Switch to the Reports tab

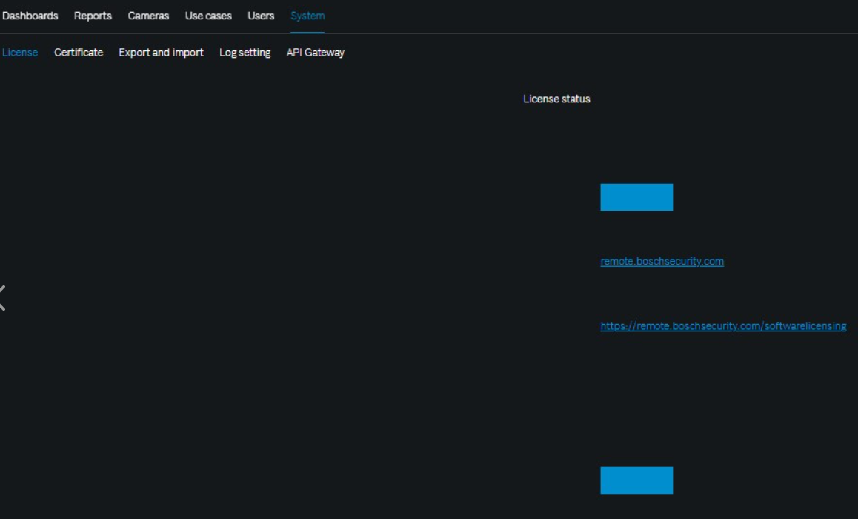93,16
